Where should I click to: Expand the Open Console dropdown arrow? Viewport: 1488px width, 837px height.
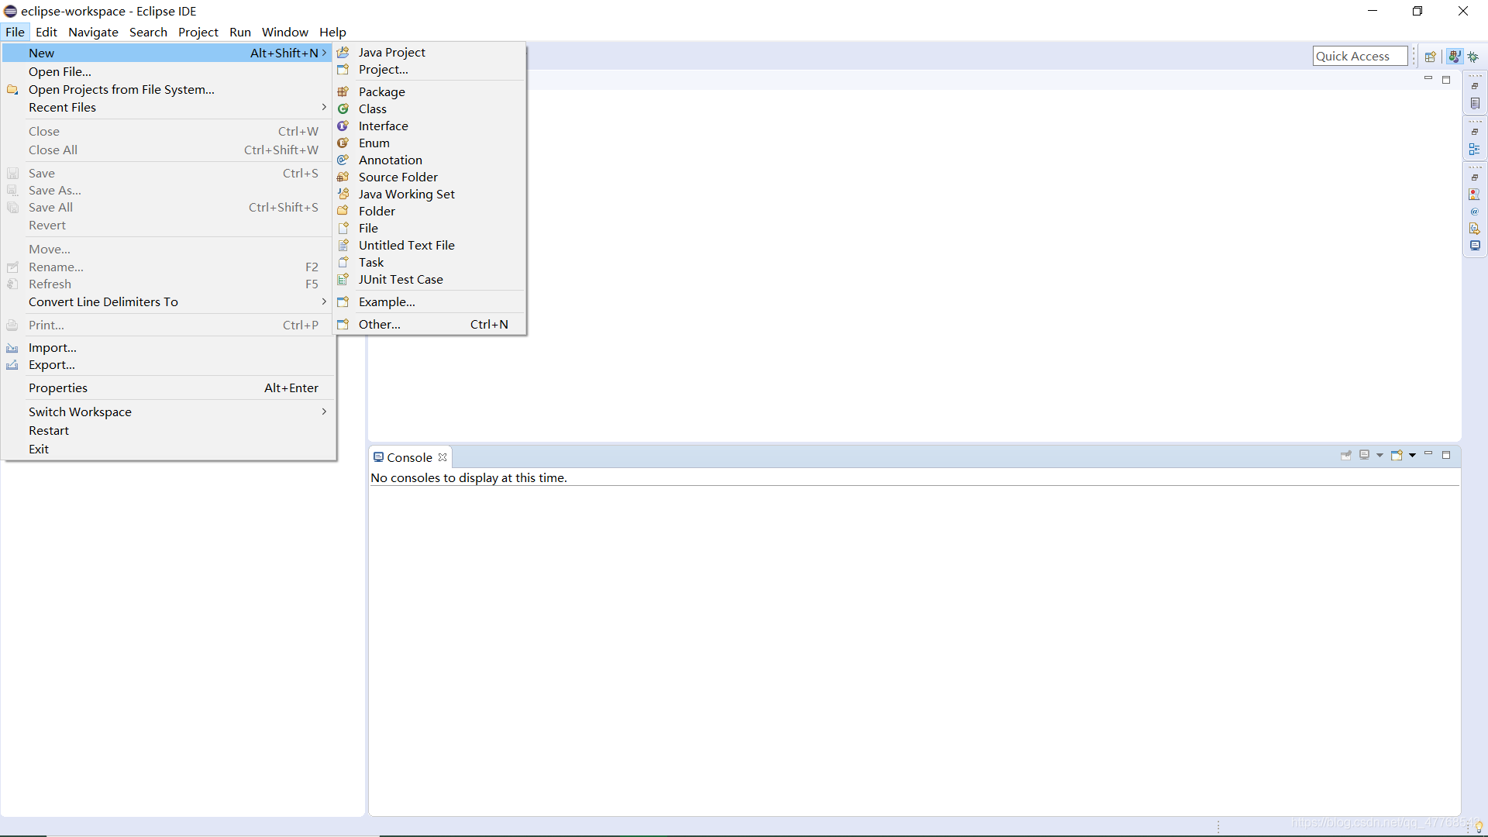tap(1413, 456)
